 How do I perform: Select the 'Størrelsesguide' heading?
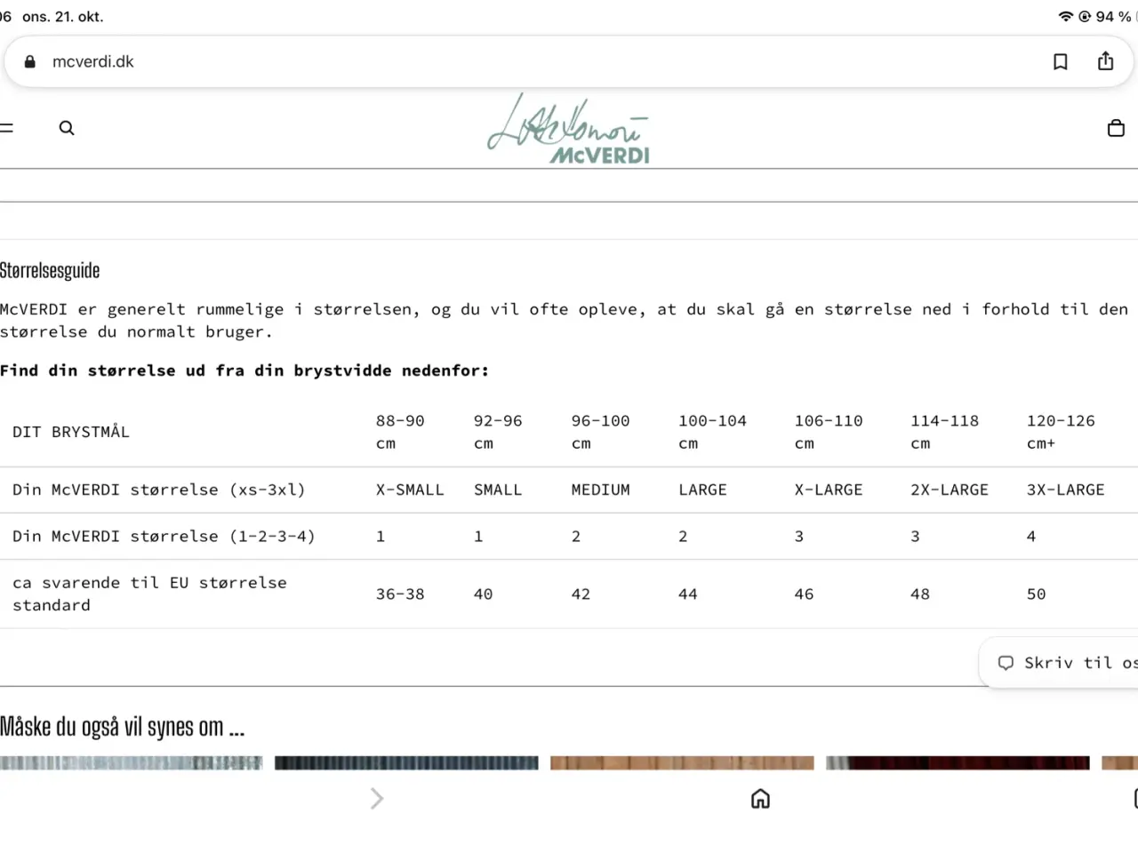click(x=50, y=271)
